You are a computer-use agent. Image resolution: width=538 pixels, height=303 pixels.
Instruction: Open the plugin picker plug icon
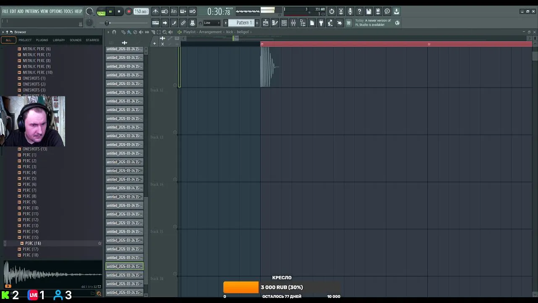[x=321, y=23]
